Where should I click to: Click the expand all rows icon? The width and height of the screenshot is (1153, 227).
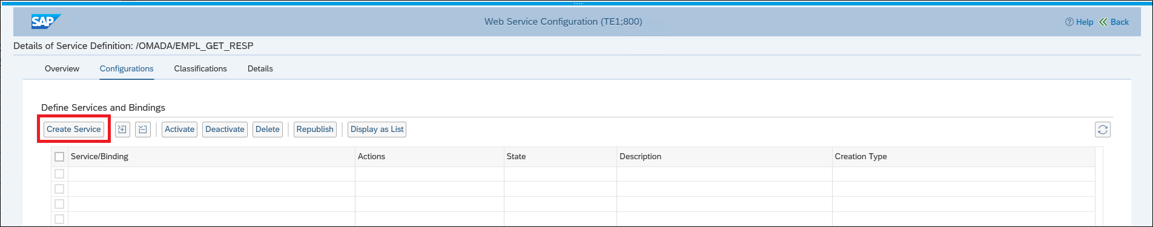[x=122, y=130]
